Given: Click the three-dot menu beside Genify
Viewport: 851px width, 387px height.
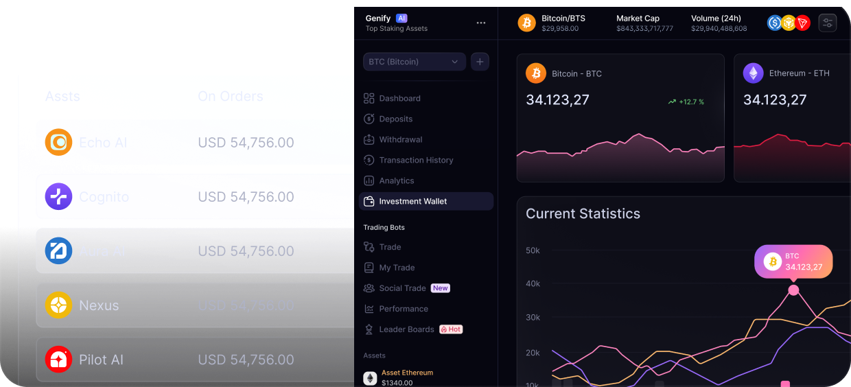Looking at the screenshot, I should click(481, 23).
